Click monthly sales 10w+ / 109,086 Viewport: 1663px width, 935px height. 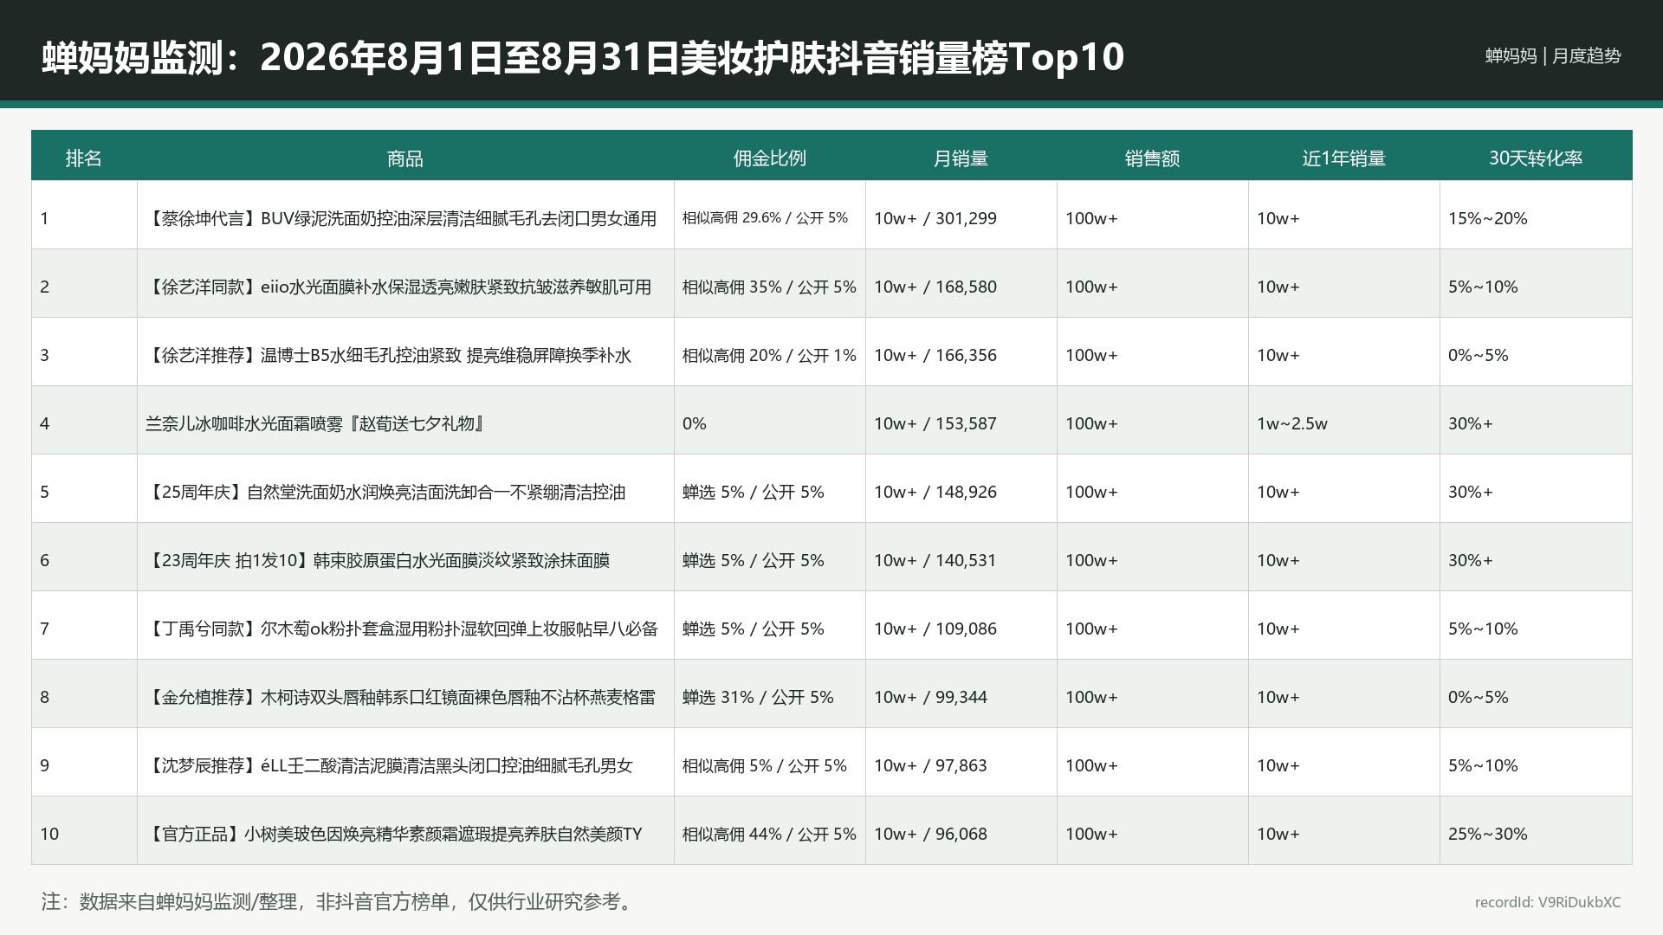[935, 629]
